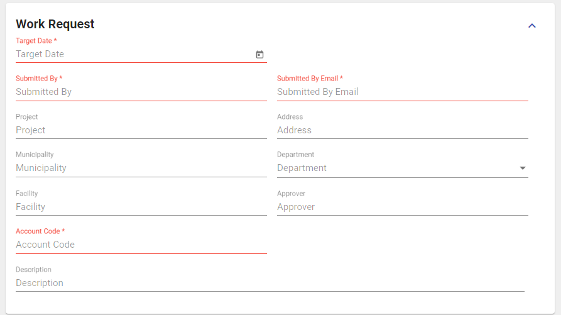Click the red 'Account Code *' label
561x315 pixels.
tap(40, 231)
